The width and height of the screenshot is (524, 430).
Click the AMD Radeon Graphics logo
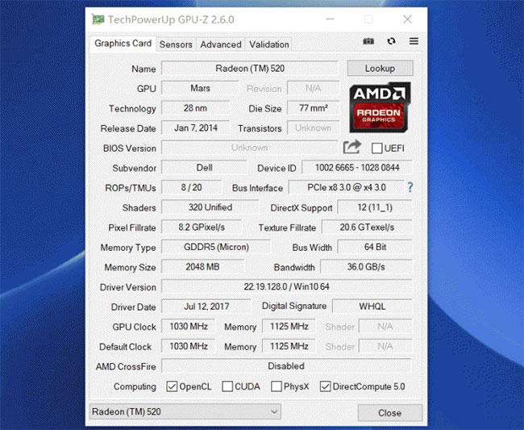point(380,107)
